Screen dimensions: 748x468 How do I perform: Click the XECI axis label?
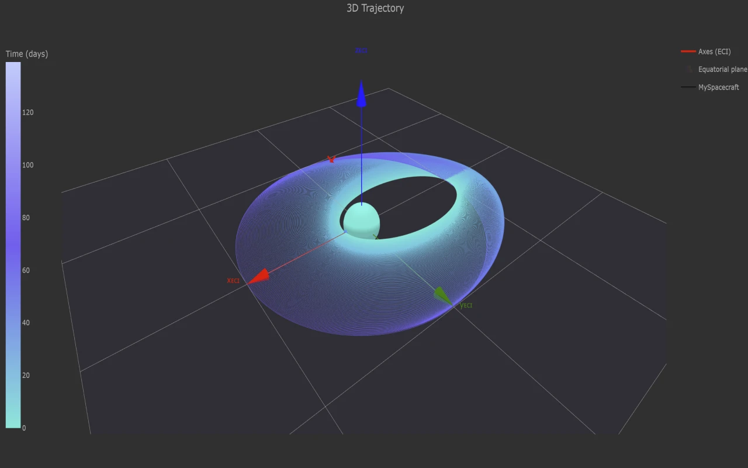pyautogui.click(x=233, y=281)
